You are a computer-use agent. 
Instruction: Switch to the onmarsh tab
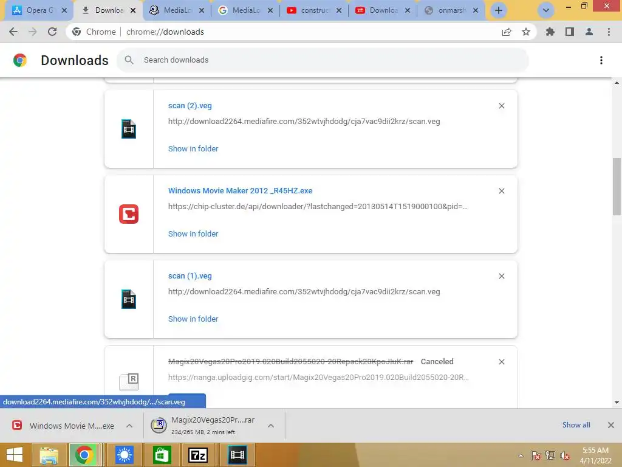click(451, 10)
